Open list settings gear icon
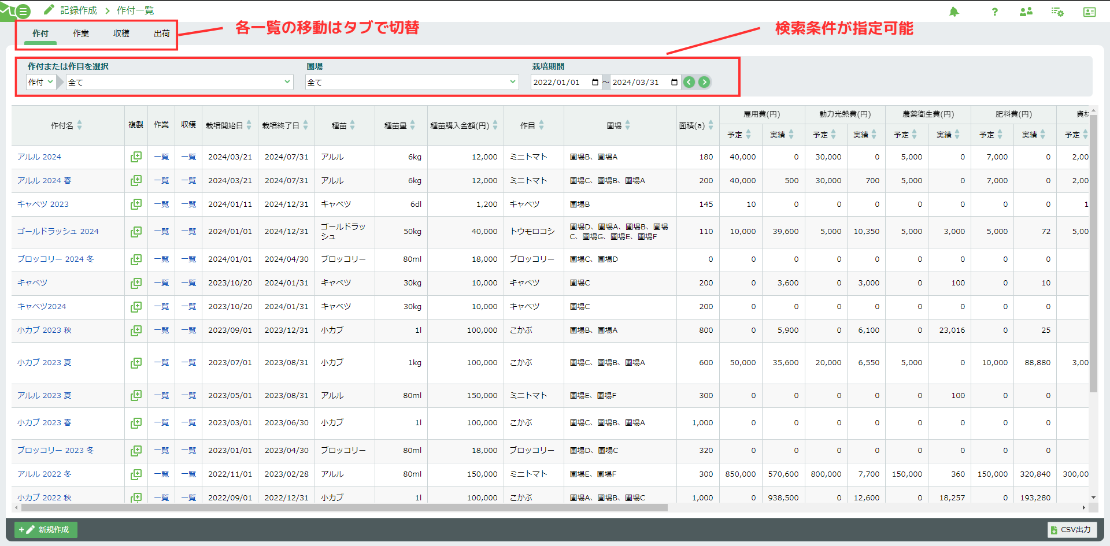Viewport: 1110px width, 546px height. 1057,12
